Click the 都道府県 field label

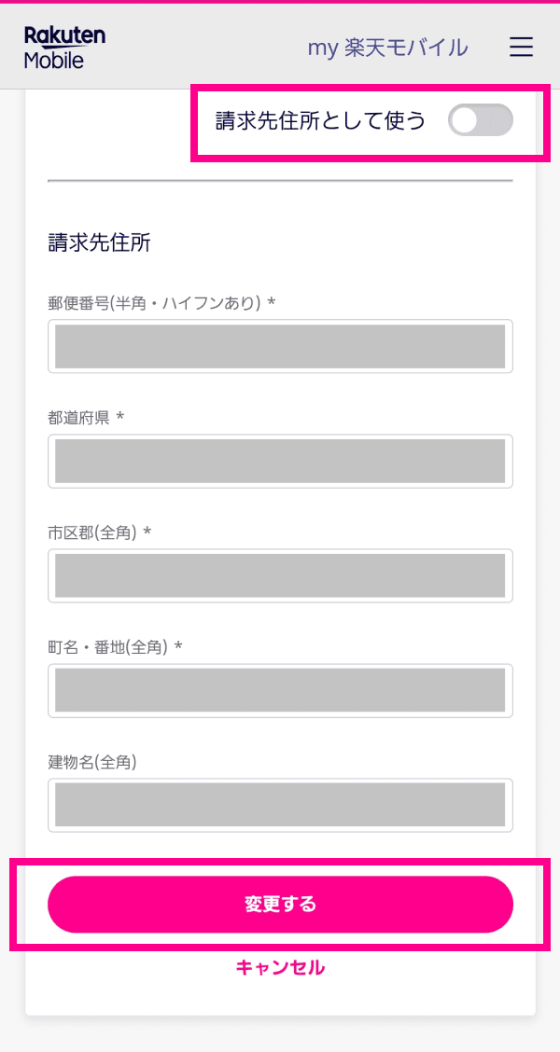pos(79,418)
